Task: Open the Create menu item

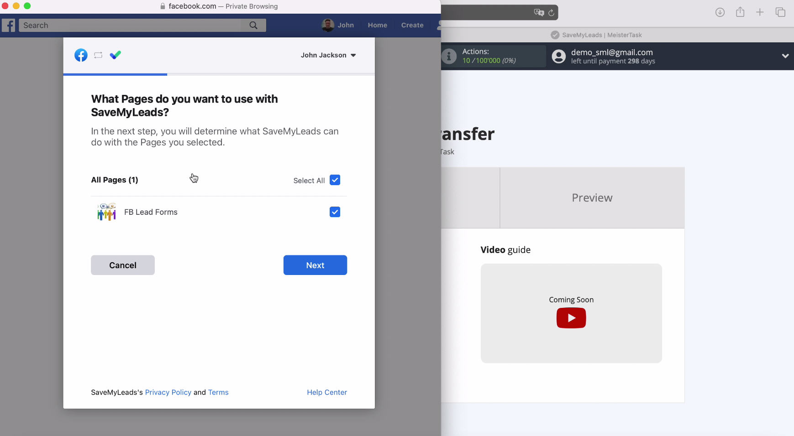Action: (412, 25)
